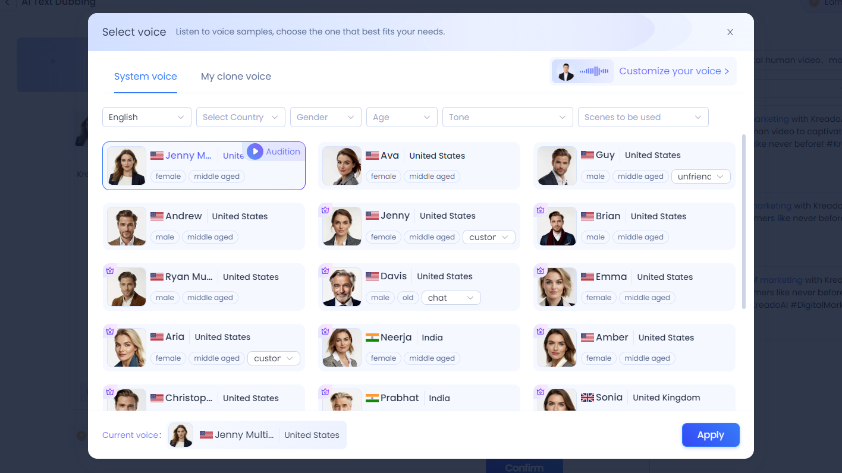Viewport: 842px width, 473px height.
Task: Expand the Scenes to be used filter
Action: pyautogui.click(x=643, y=117)
